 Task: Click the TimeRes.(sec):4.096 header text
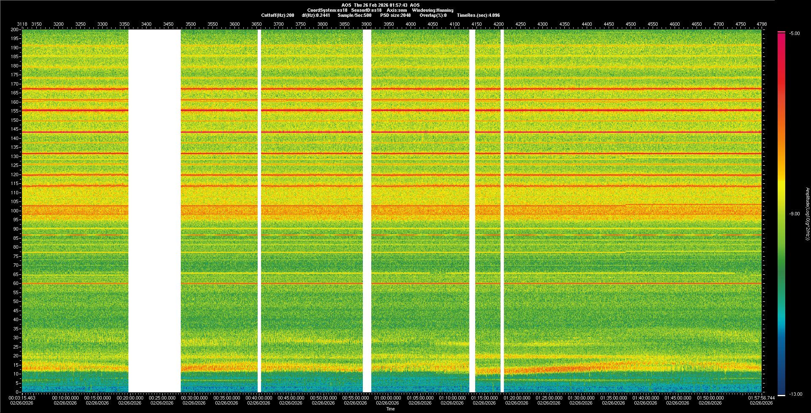coord(478,15)
